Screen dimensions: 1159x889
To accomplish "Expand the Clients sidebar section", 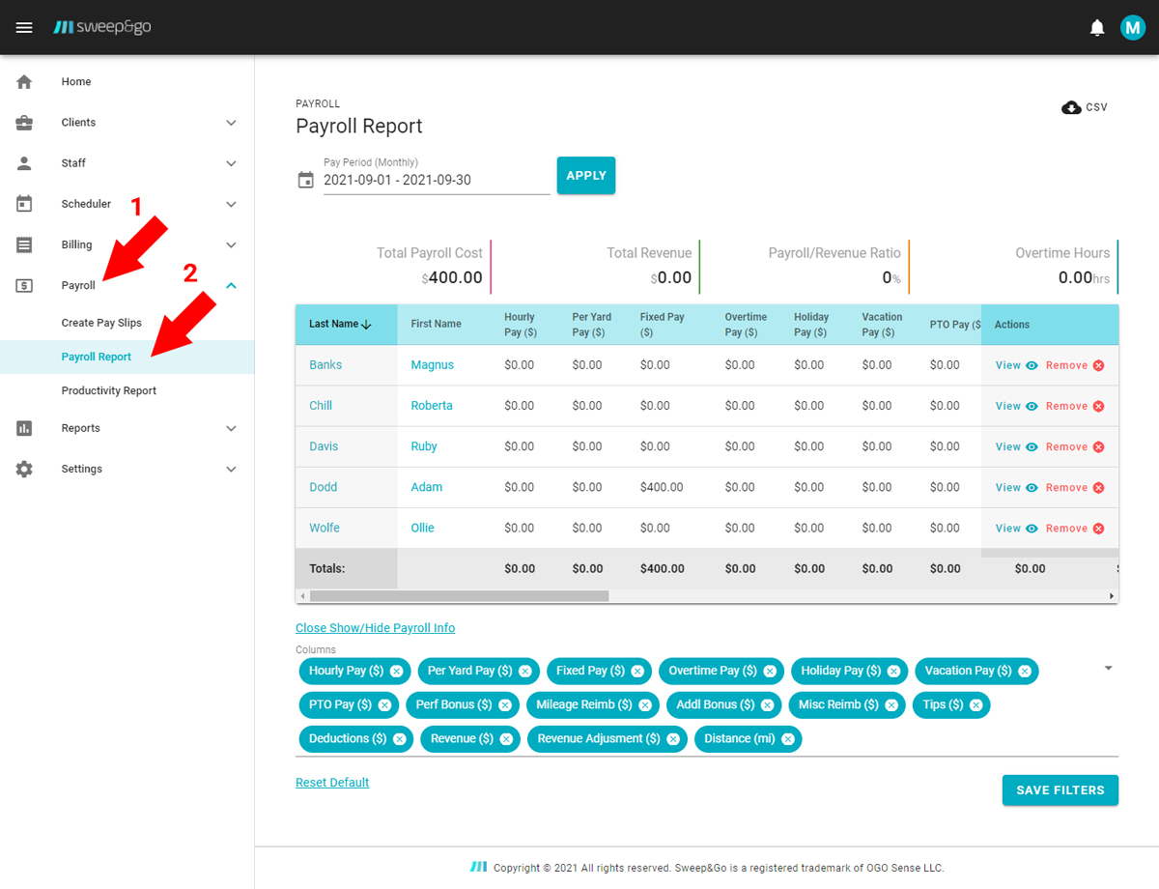I will pos(231,123).
